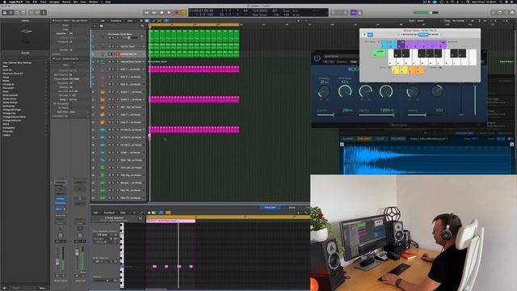Switch Musical Typing to keyboard view
This screenshot has width=517, height=291.
[x=364, y=35]
